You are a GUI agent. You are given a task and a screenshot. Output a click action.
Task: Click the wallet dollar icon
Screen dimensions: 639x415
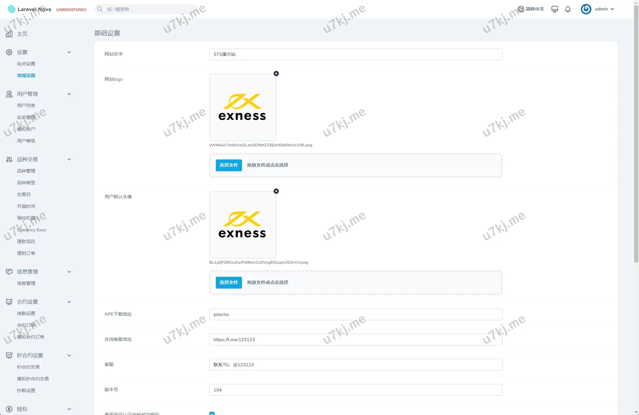click(x=9, y=409)
